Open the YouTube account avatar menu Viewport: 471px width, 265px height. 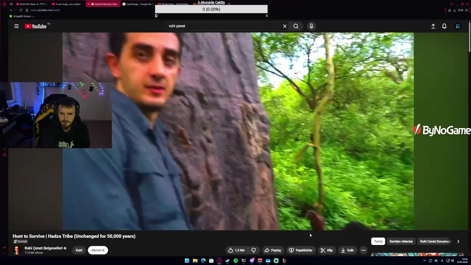pos(458,26)
